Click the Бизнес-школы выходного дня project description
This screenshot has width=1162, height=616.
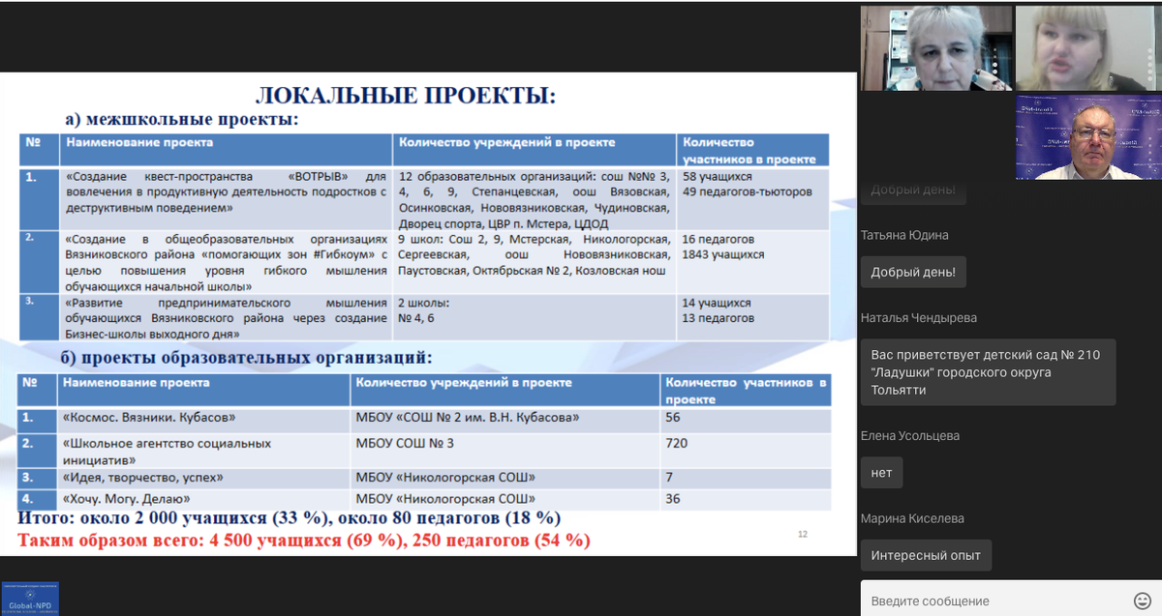[x=225, y=317]
